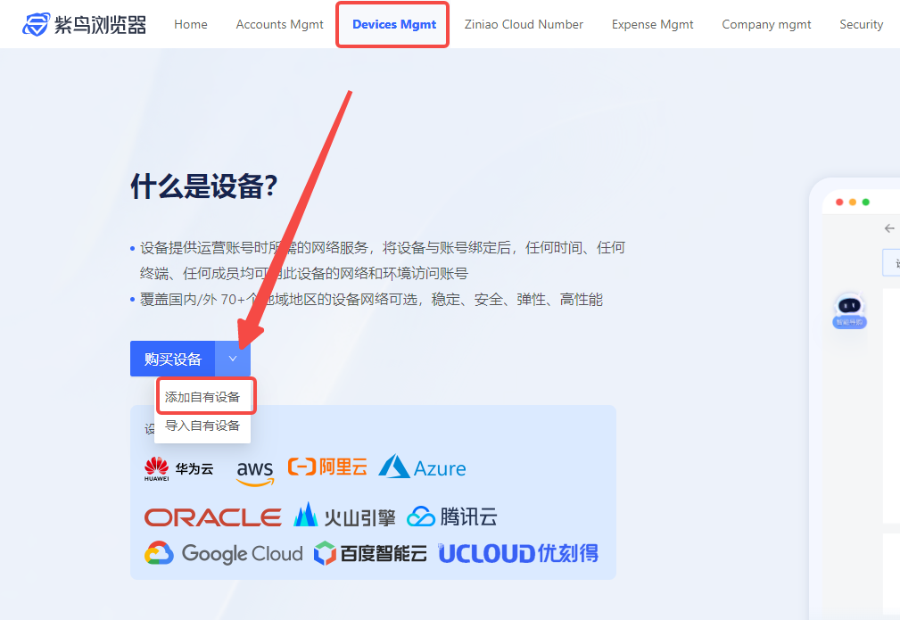Click the red dot in preview window
The width and height of the screenshot is (900, 620).
(839, 203)
